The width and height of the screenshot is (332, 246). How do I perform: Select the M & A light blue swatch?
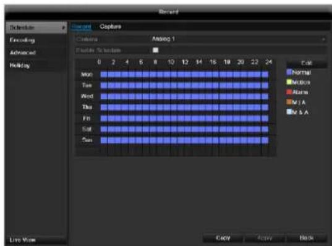(289, 112)
